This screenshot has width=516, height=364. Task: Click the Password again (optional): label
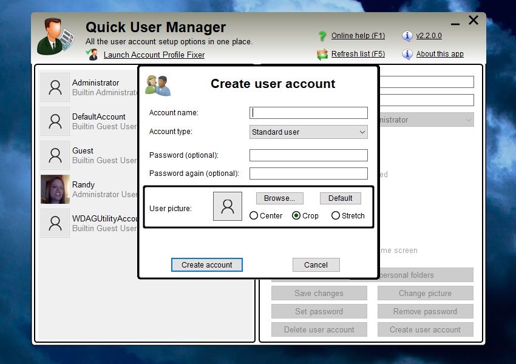(x=194, y=174)
